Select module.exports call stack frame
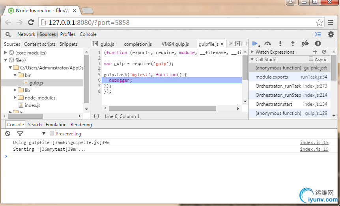340x206 pixels. point(290,77)
